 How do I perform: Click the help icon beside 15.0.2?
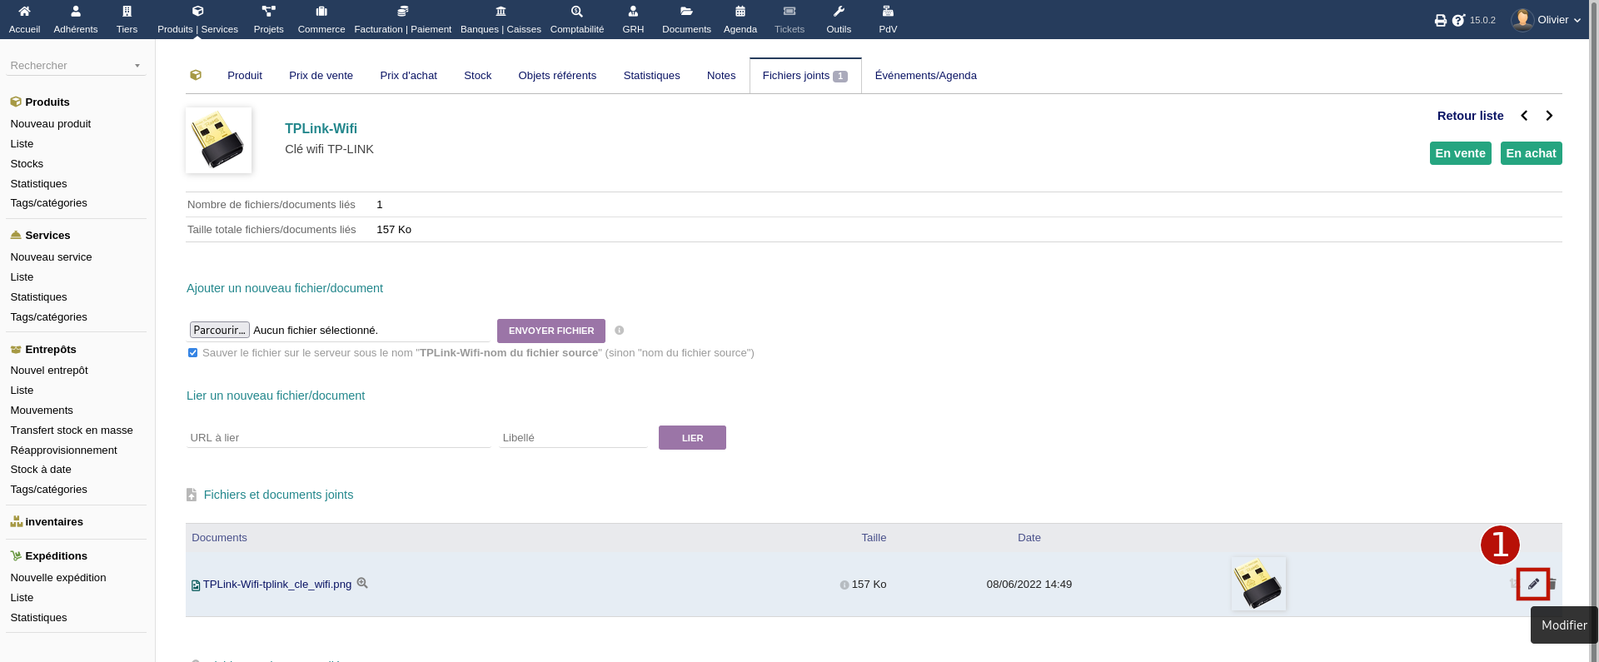pos(1458,20)
